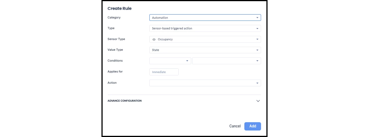Open the Sensor Type dropdown

(203, 39)
